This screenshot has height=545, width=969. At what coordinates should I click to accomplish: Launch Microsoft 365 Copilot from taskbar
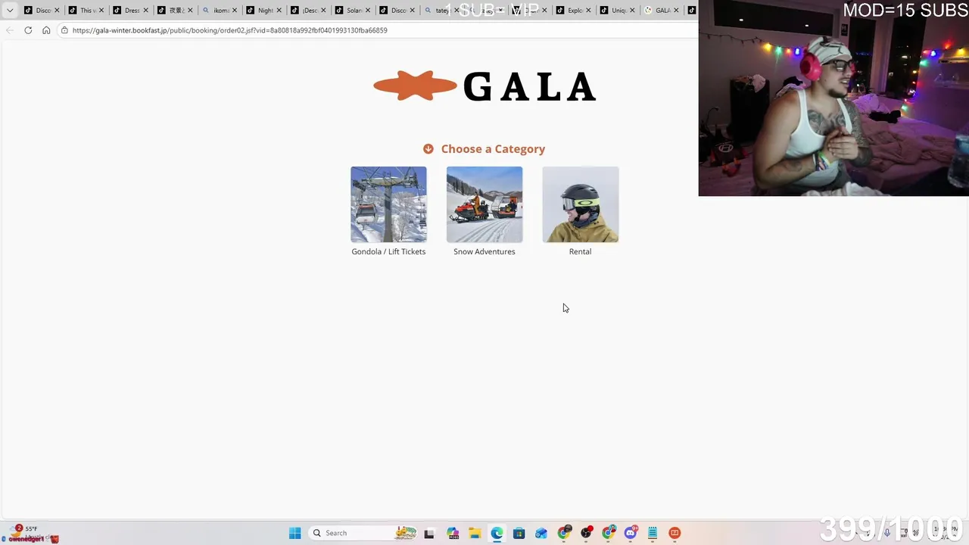pos(453,533)
